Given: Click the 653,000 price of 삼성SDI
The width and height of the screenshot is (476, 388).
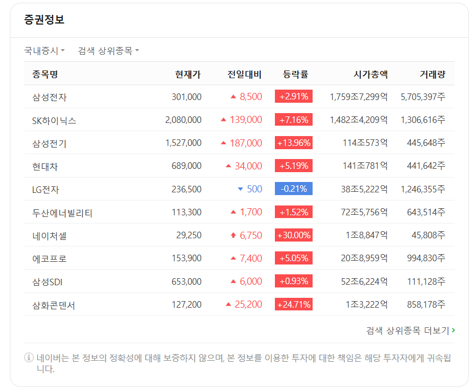Looking at the screenshot, I should (x=186, y=281).
